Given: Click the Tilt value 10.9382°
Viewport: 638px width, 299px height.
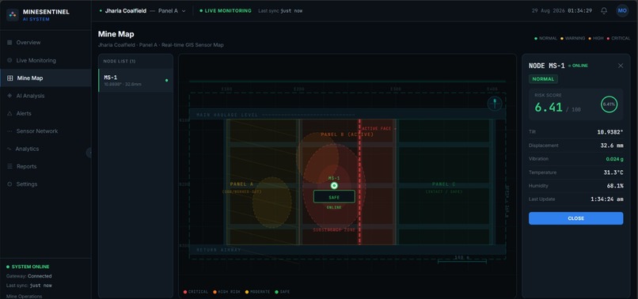Looking at the screenshot, I should 610,132.
